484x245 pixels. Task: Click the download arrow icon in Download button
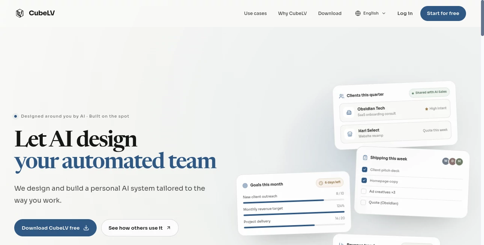pos(86,228)
